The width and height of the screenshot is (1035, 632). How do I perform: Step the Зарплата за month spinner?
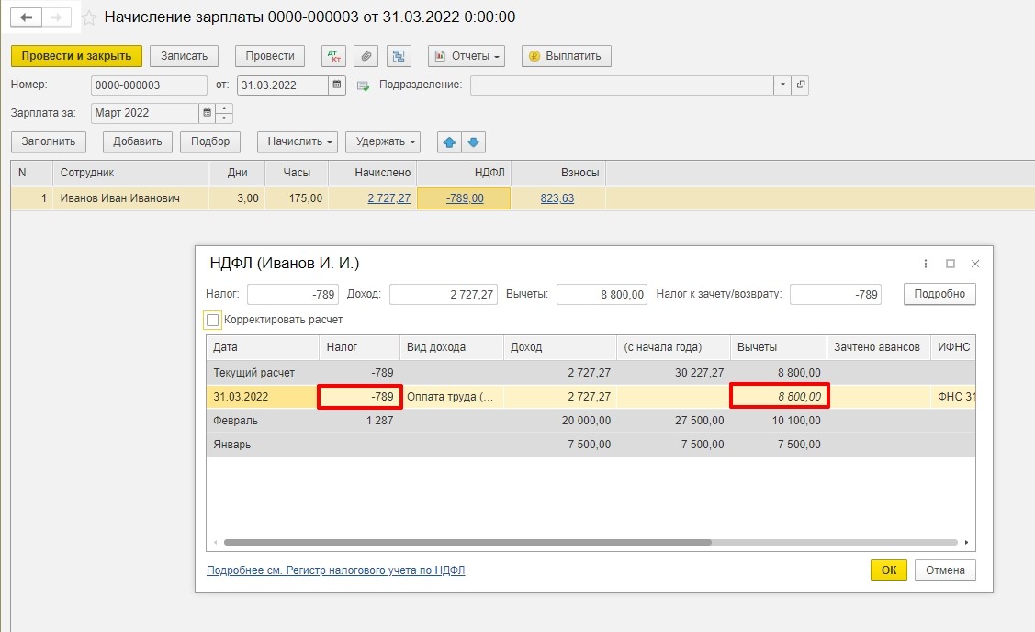click(x=224, y=113)
